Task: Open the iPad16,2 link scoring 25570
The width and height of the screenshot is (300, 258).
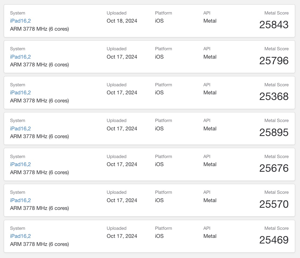Action: (x=20, y=200)
